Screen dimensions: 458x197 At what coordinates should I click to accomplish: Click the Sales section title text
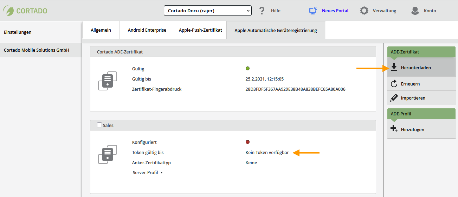[108, 125]
